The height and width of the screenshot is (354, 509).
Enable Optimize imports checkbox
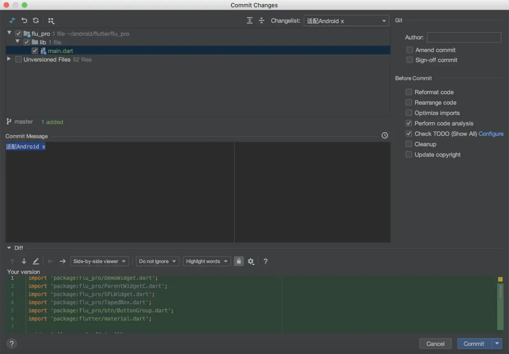409,113
